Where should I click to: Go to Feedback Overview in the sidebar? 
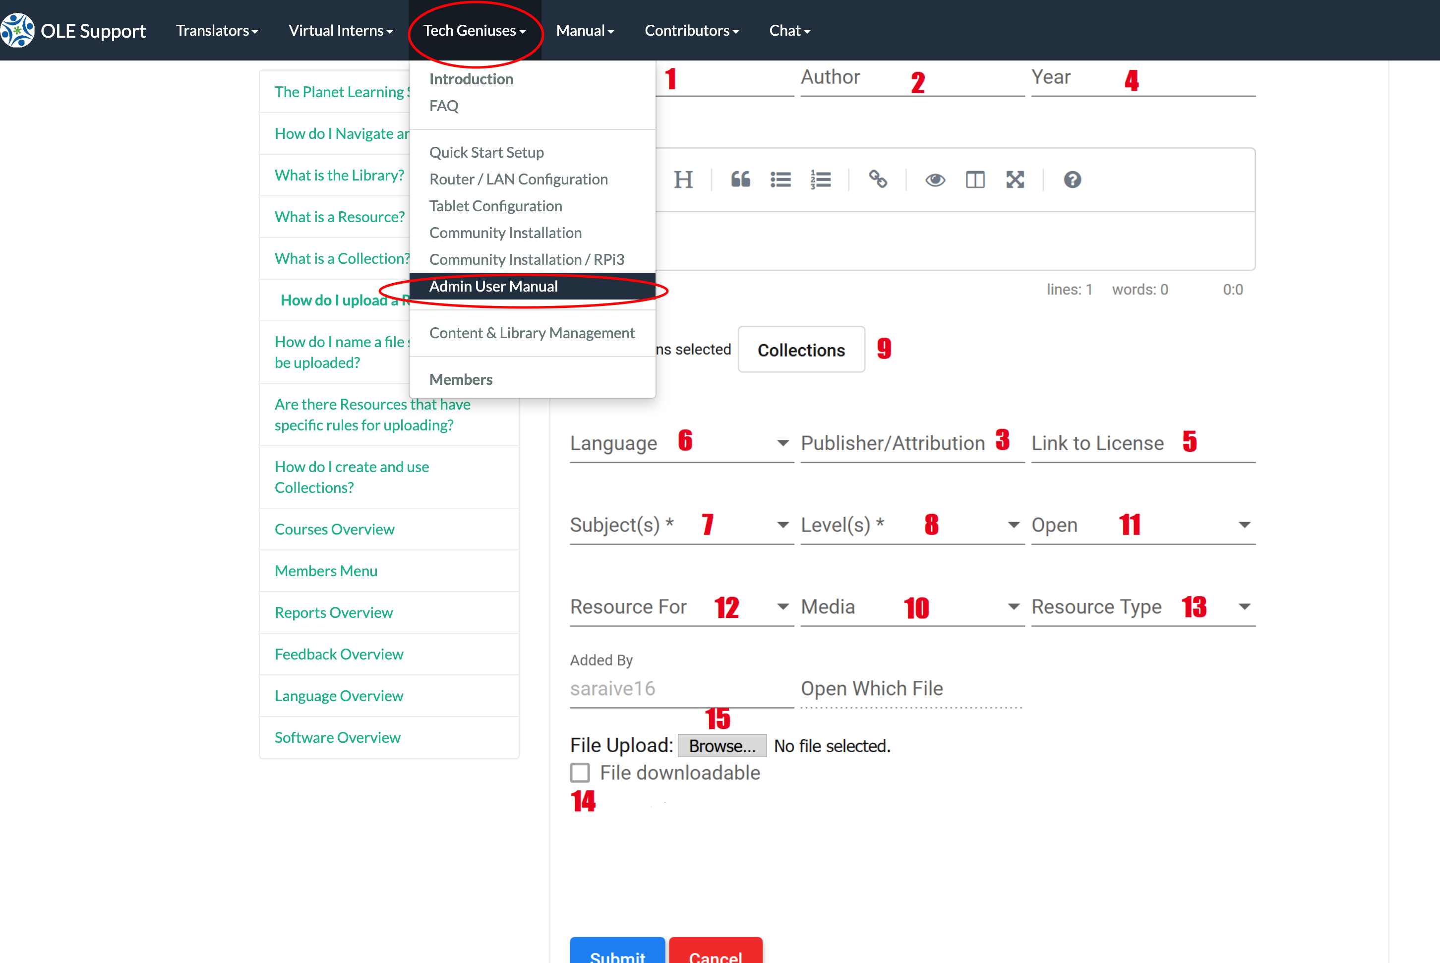pos(389,654)
